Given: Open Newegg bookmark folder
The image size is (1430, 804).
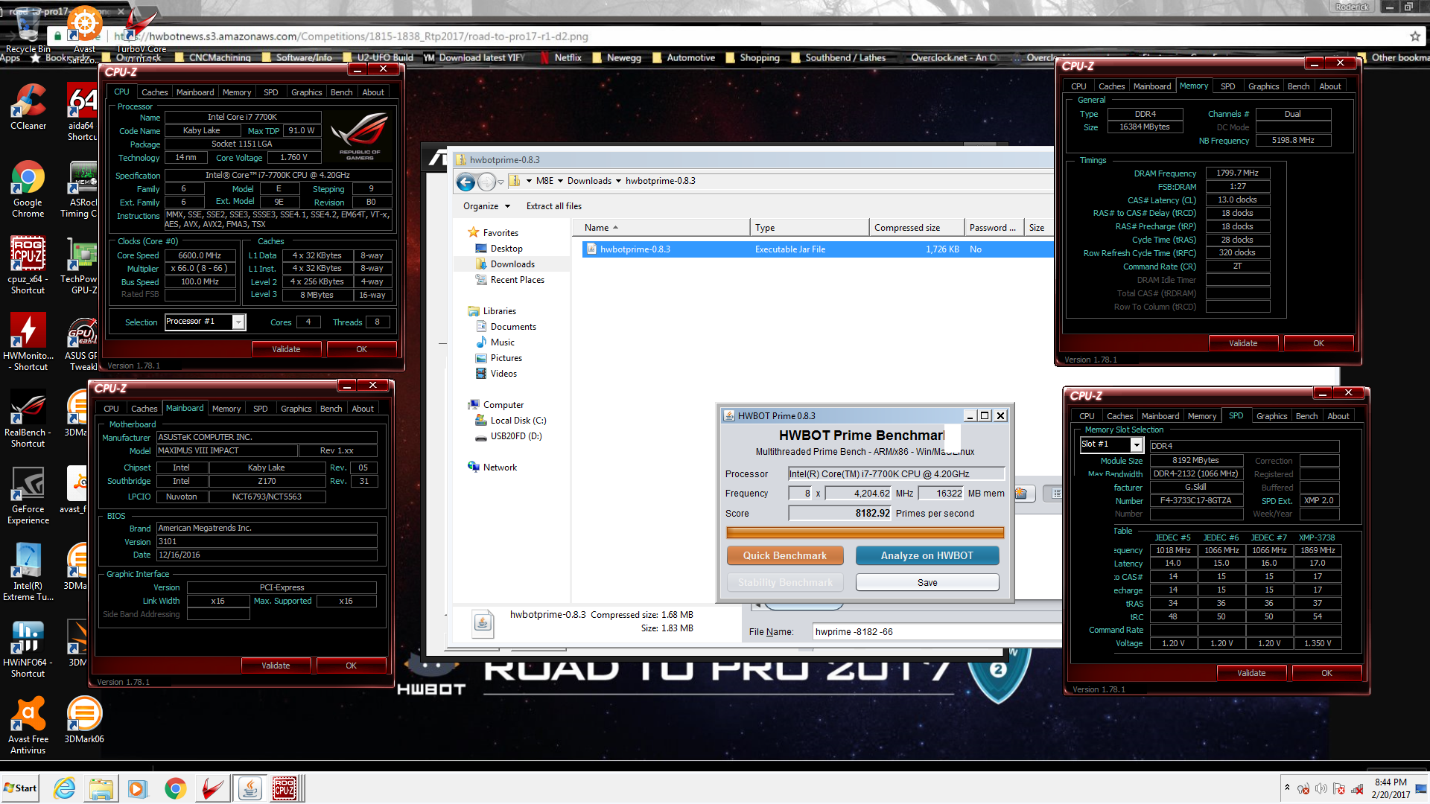Looking at the screenshot, I should [x=616, y=57].
